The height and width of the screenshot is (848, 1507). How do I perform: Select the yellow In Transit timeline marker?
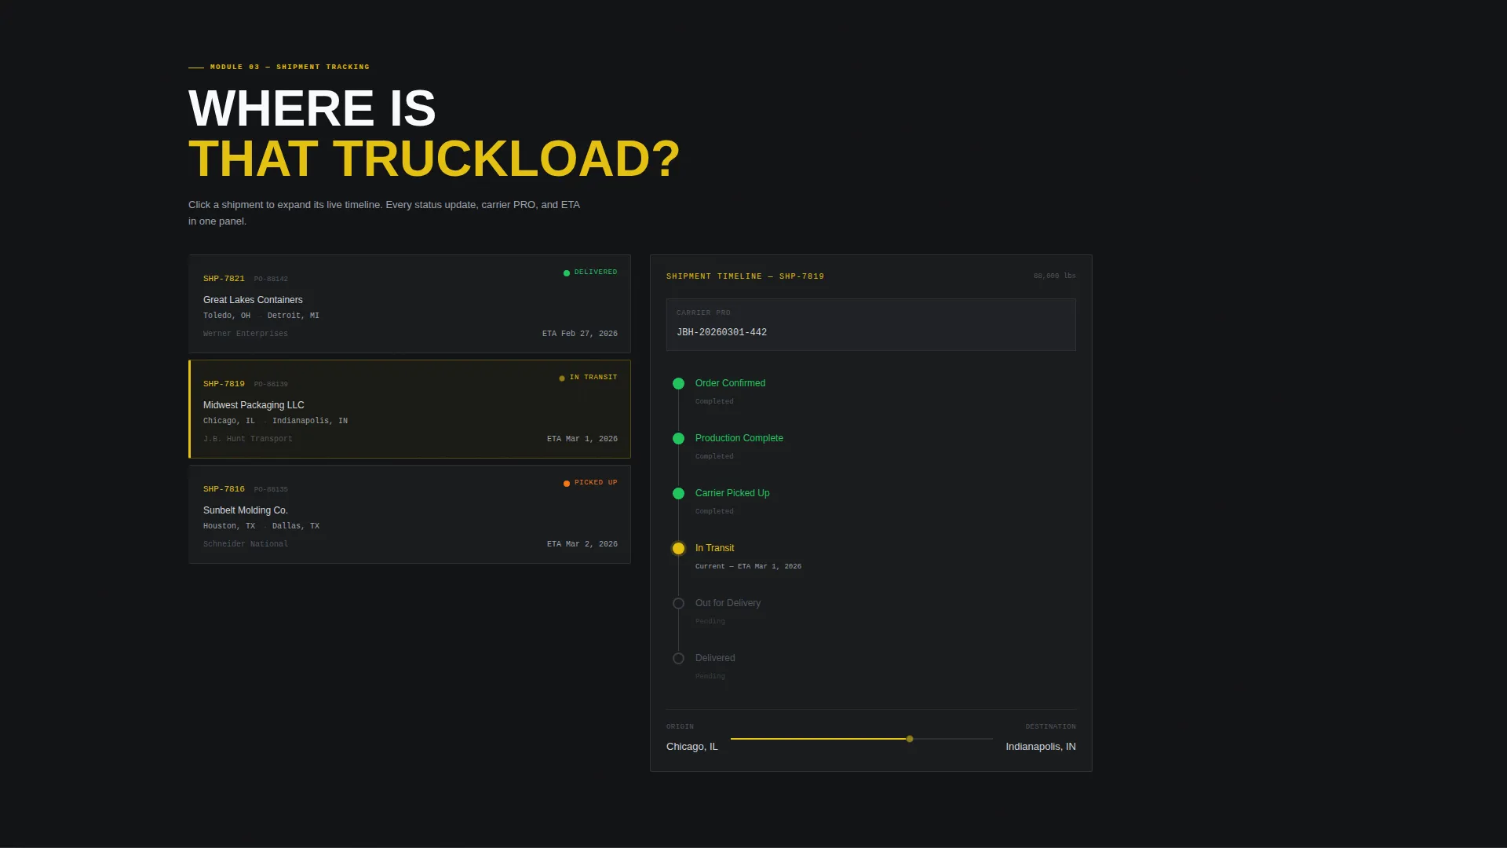point(678,548)
